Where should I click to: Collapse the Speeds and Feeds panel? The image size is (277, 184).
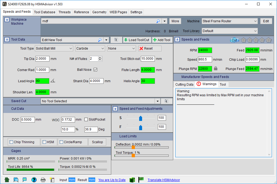(177, 40)
